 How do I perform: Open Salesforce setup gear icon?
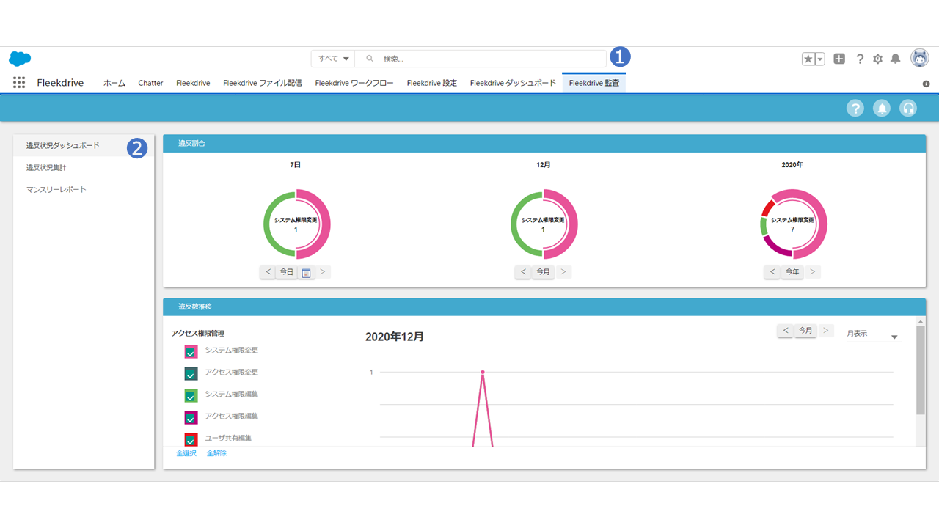pos(877,59)
